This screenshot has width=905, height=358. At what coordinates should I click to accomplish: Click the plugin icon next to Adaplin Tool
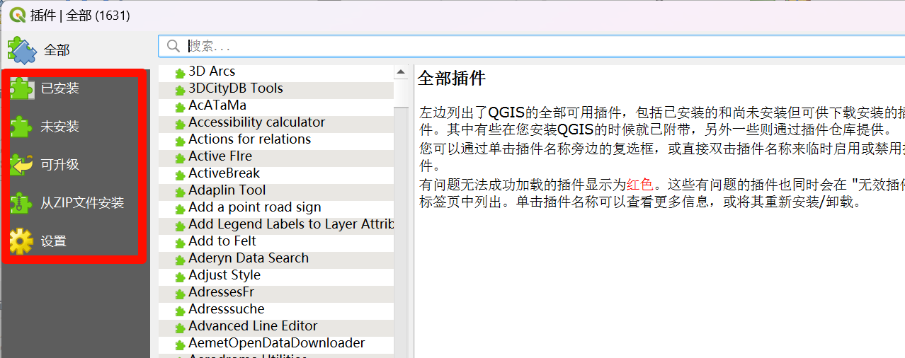180,192
